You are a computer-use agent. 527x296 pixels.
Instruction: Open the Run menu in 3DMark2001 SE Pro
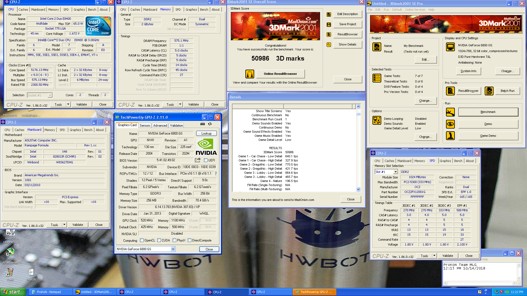[x=386, y=10]
